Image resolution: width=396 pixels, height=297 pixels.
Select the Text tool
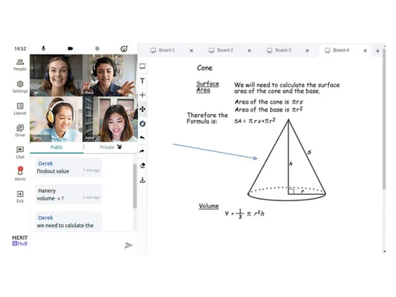(143, 81)
